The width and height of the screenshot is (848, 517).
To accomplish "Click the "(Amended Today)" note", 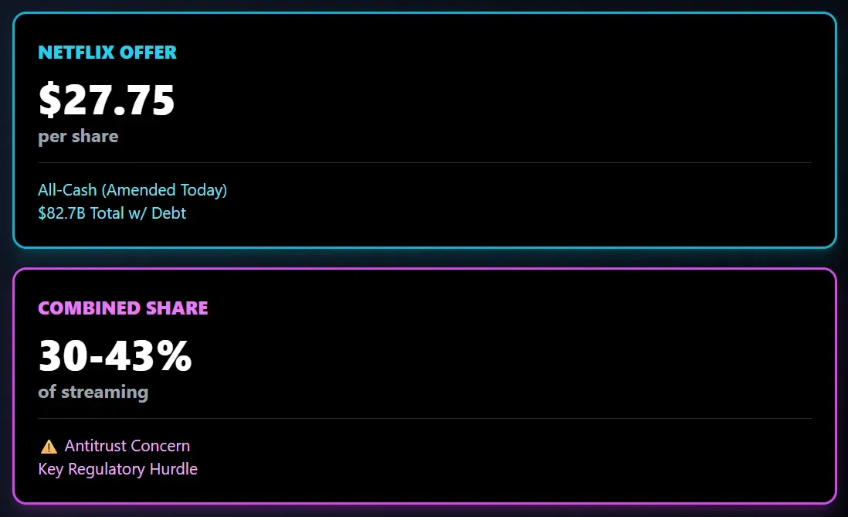I will point(164,190).
